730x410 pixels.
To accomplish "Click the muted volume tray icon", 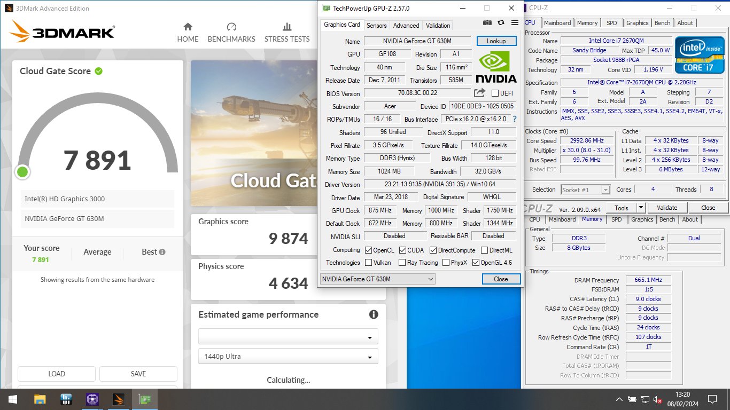I will 658,399.
